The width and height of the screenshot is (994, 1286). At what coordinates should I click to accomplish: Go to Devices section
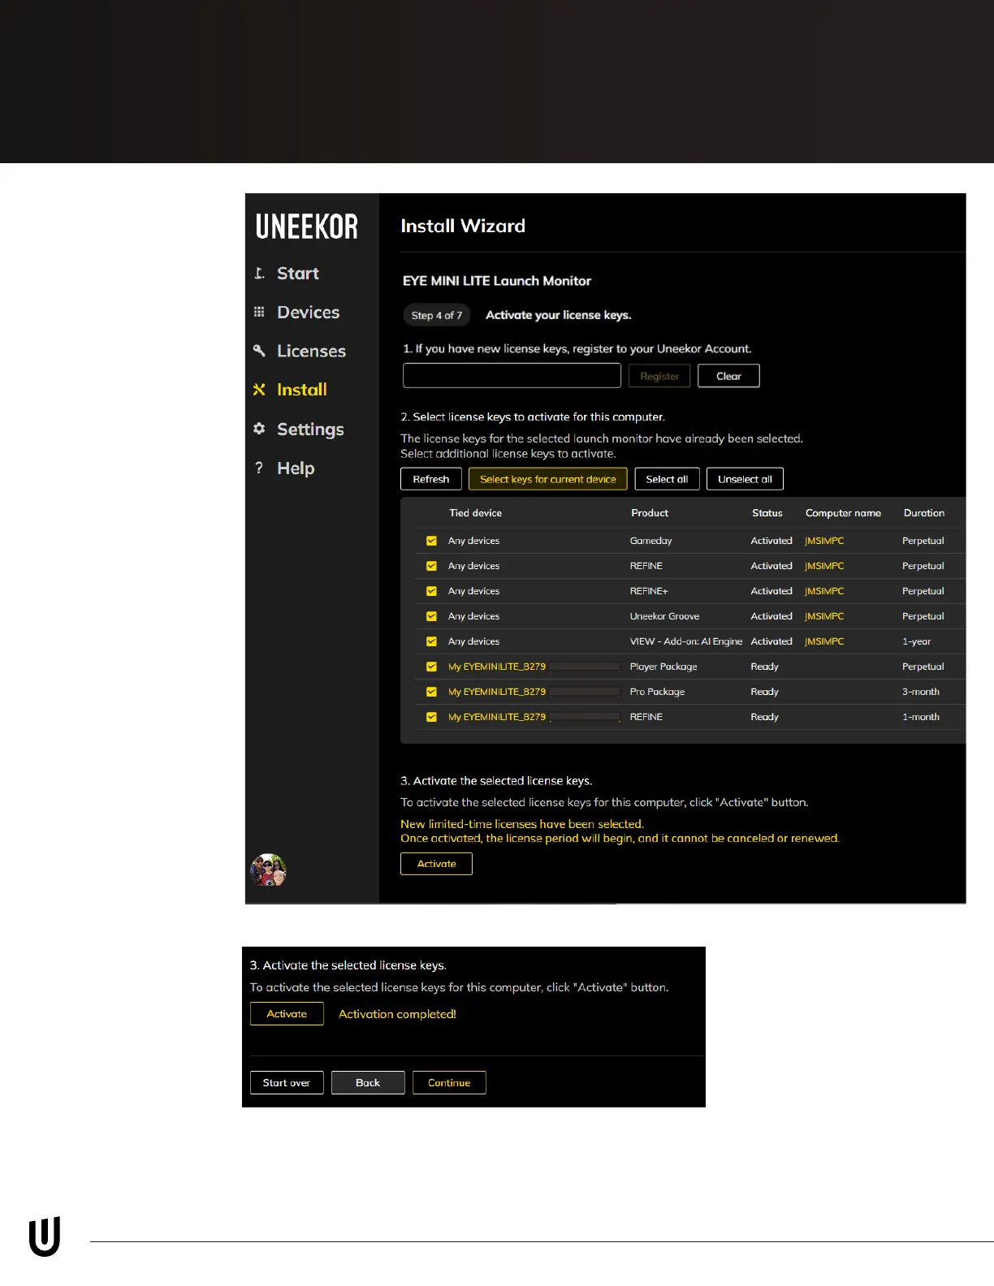[309, 313]
